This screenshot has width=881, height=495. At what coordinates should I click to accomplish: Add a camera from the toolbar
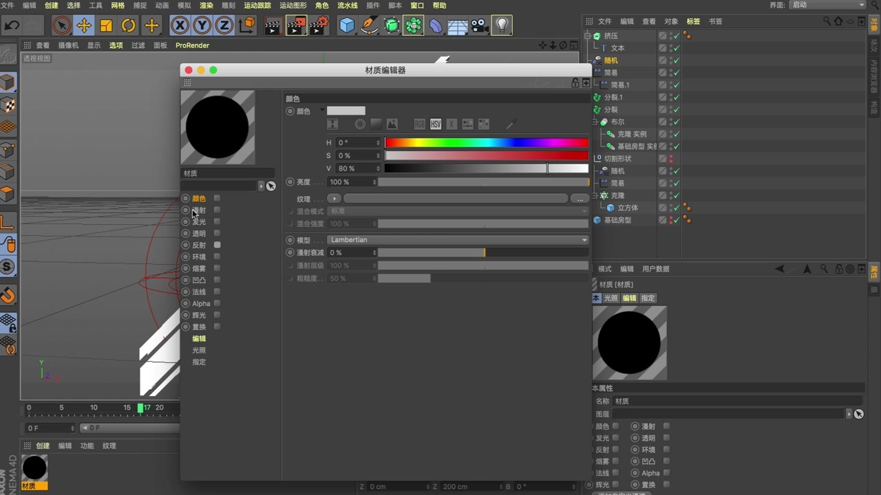click(480, 26)
